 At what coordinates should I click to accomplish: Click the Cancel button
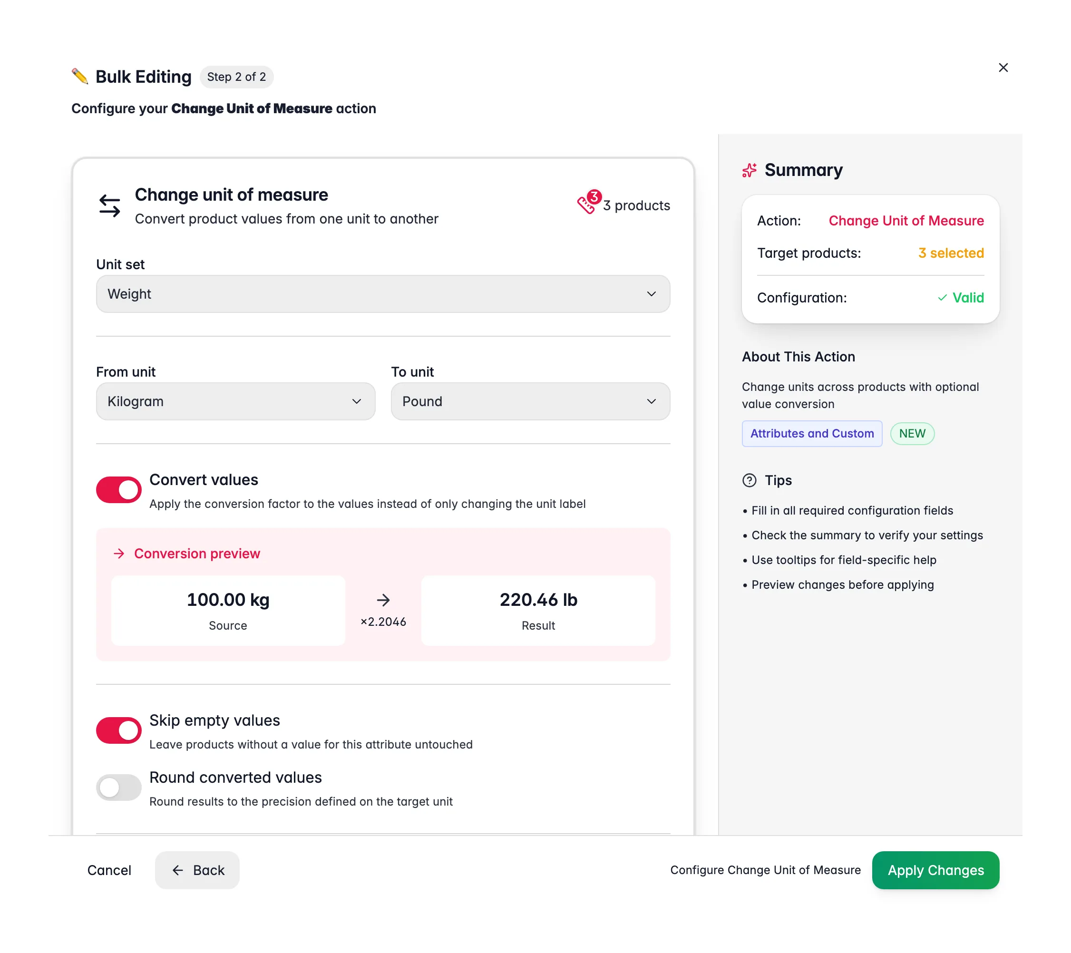[109, 870]
